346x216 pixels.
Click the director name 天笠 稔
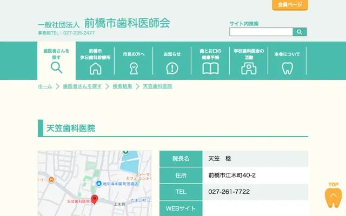[219, 159]
